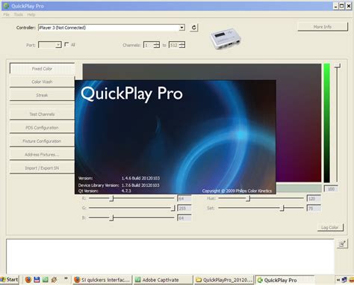
Task: Click the Channels end spinner
Action: point(182,45)
